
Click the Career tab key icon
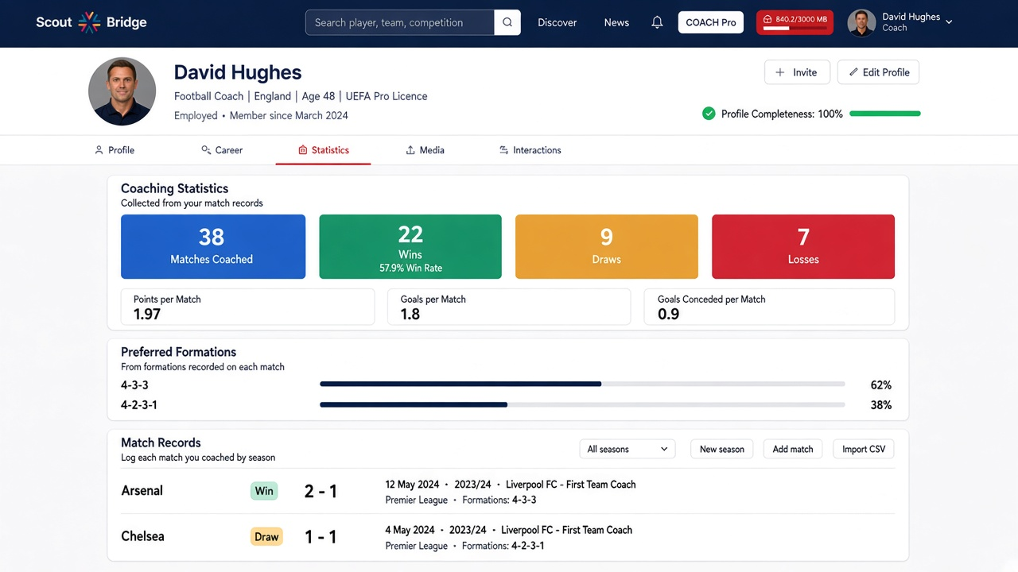pos(206,150)
